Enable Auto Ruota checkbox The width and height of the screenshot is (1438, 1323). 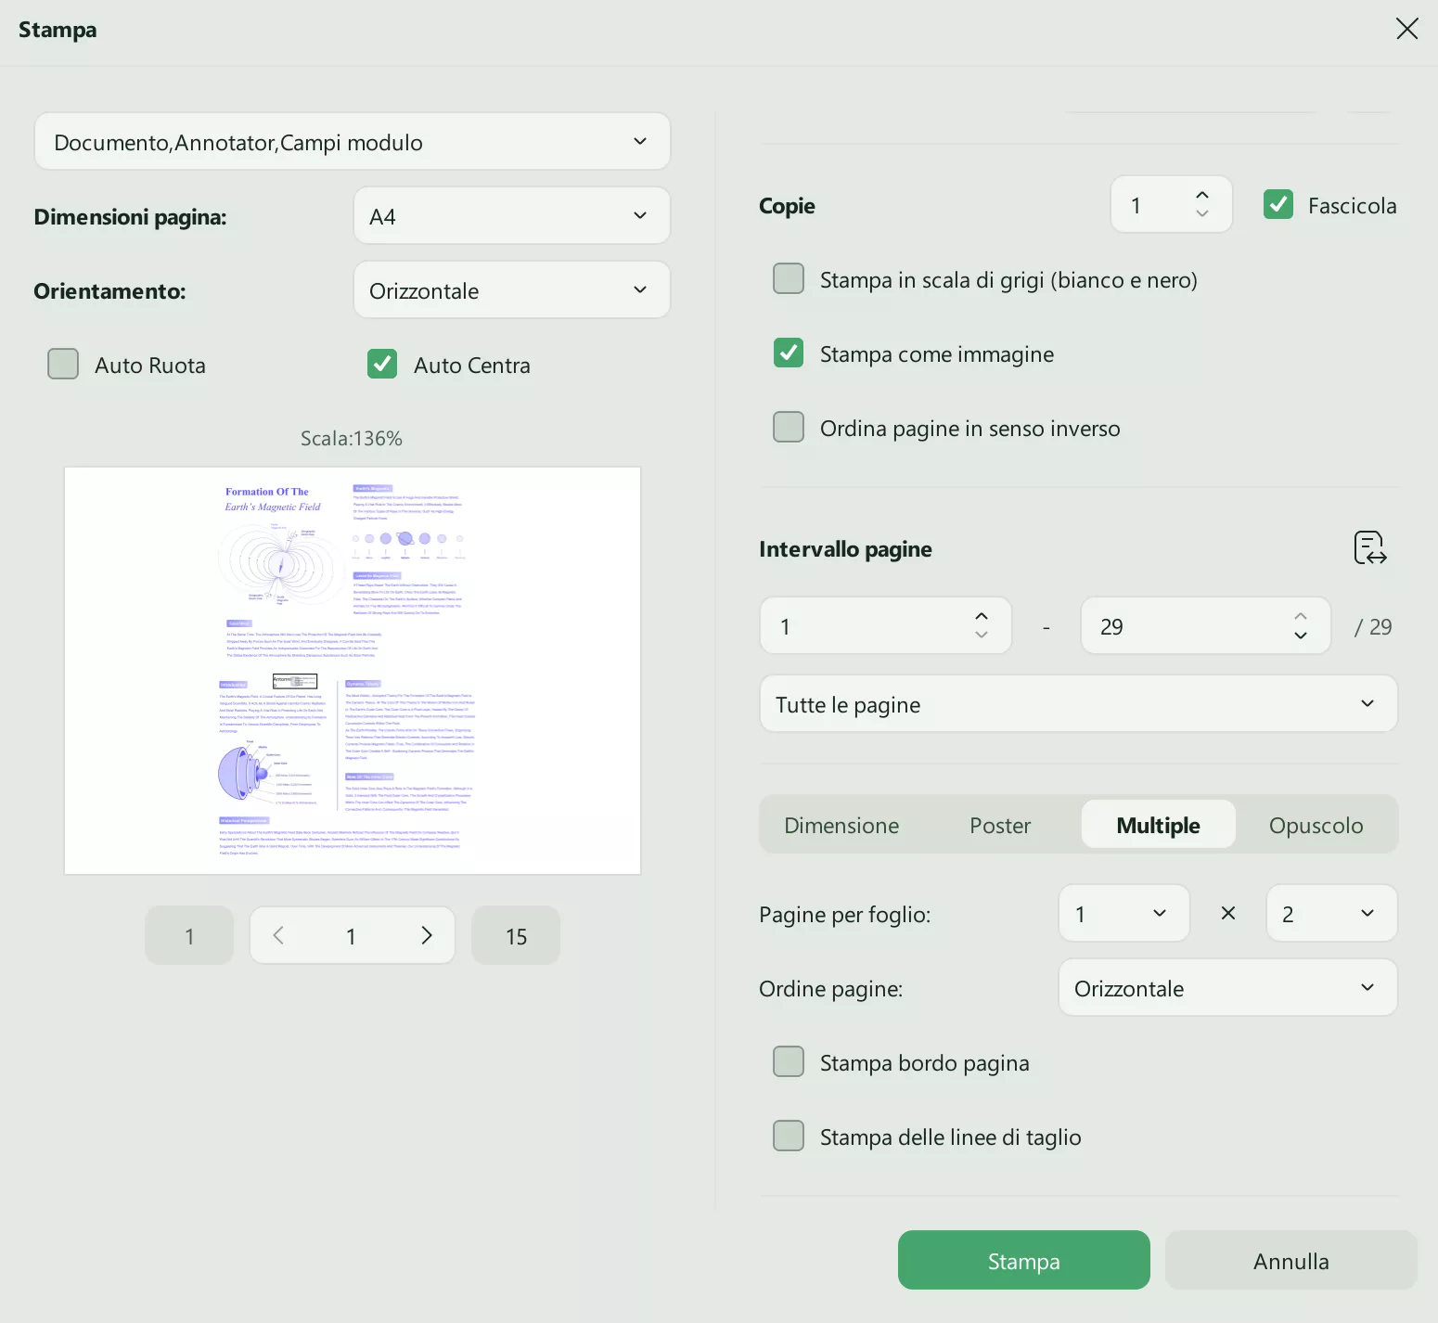tap(63, 365)
